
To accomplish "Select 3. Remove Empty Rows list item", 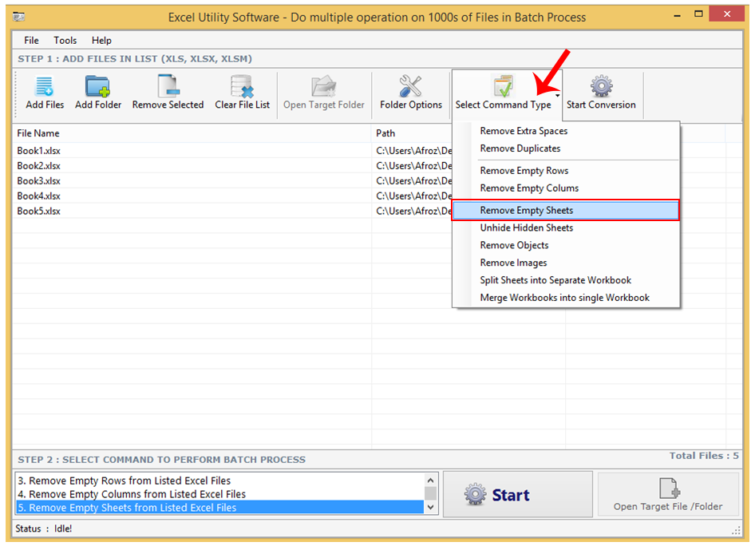I will coord(219,481).
